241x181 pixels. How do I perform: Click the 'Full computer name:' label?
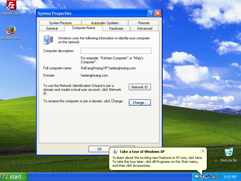pyautogui.click(x=57, y=68)
